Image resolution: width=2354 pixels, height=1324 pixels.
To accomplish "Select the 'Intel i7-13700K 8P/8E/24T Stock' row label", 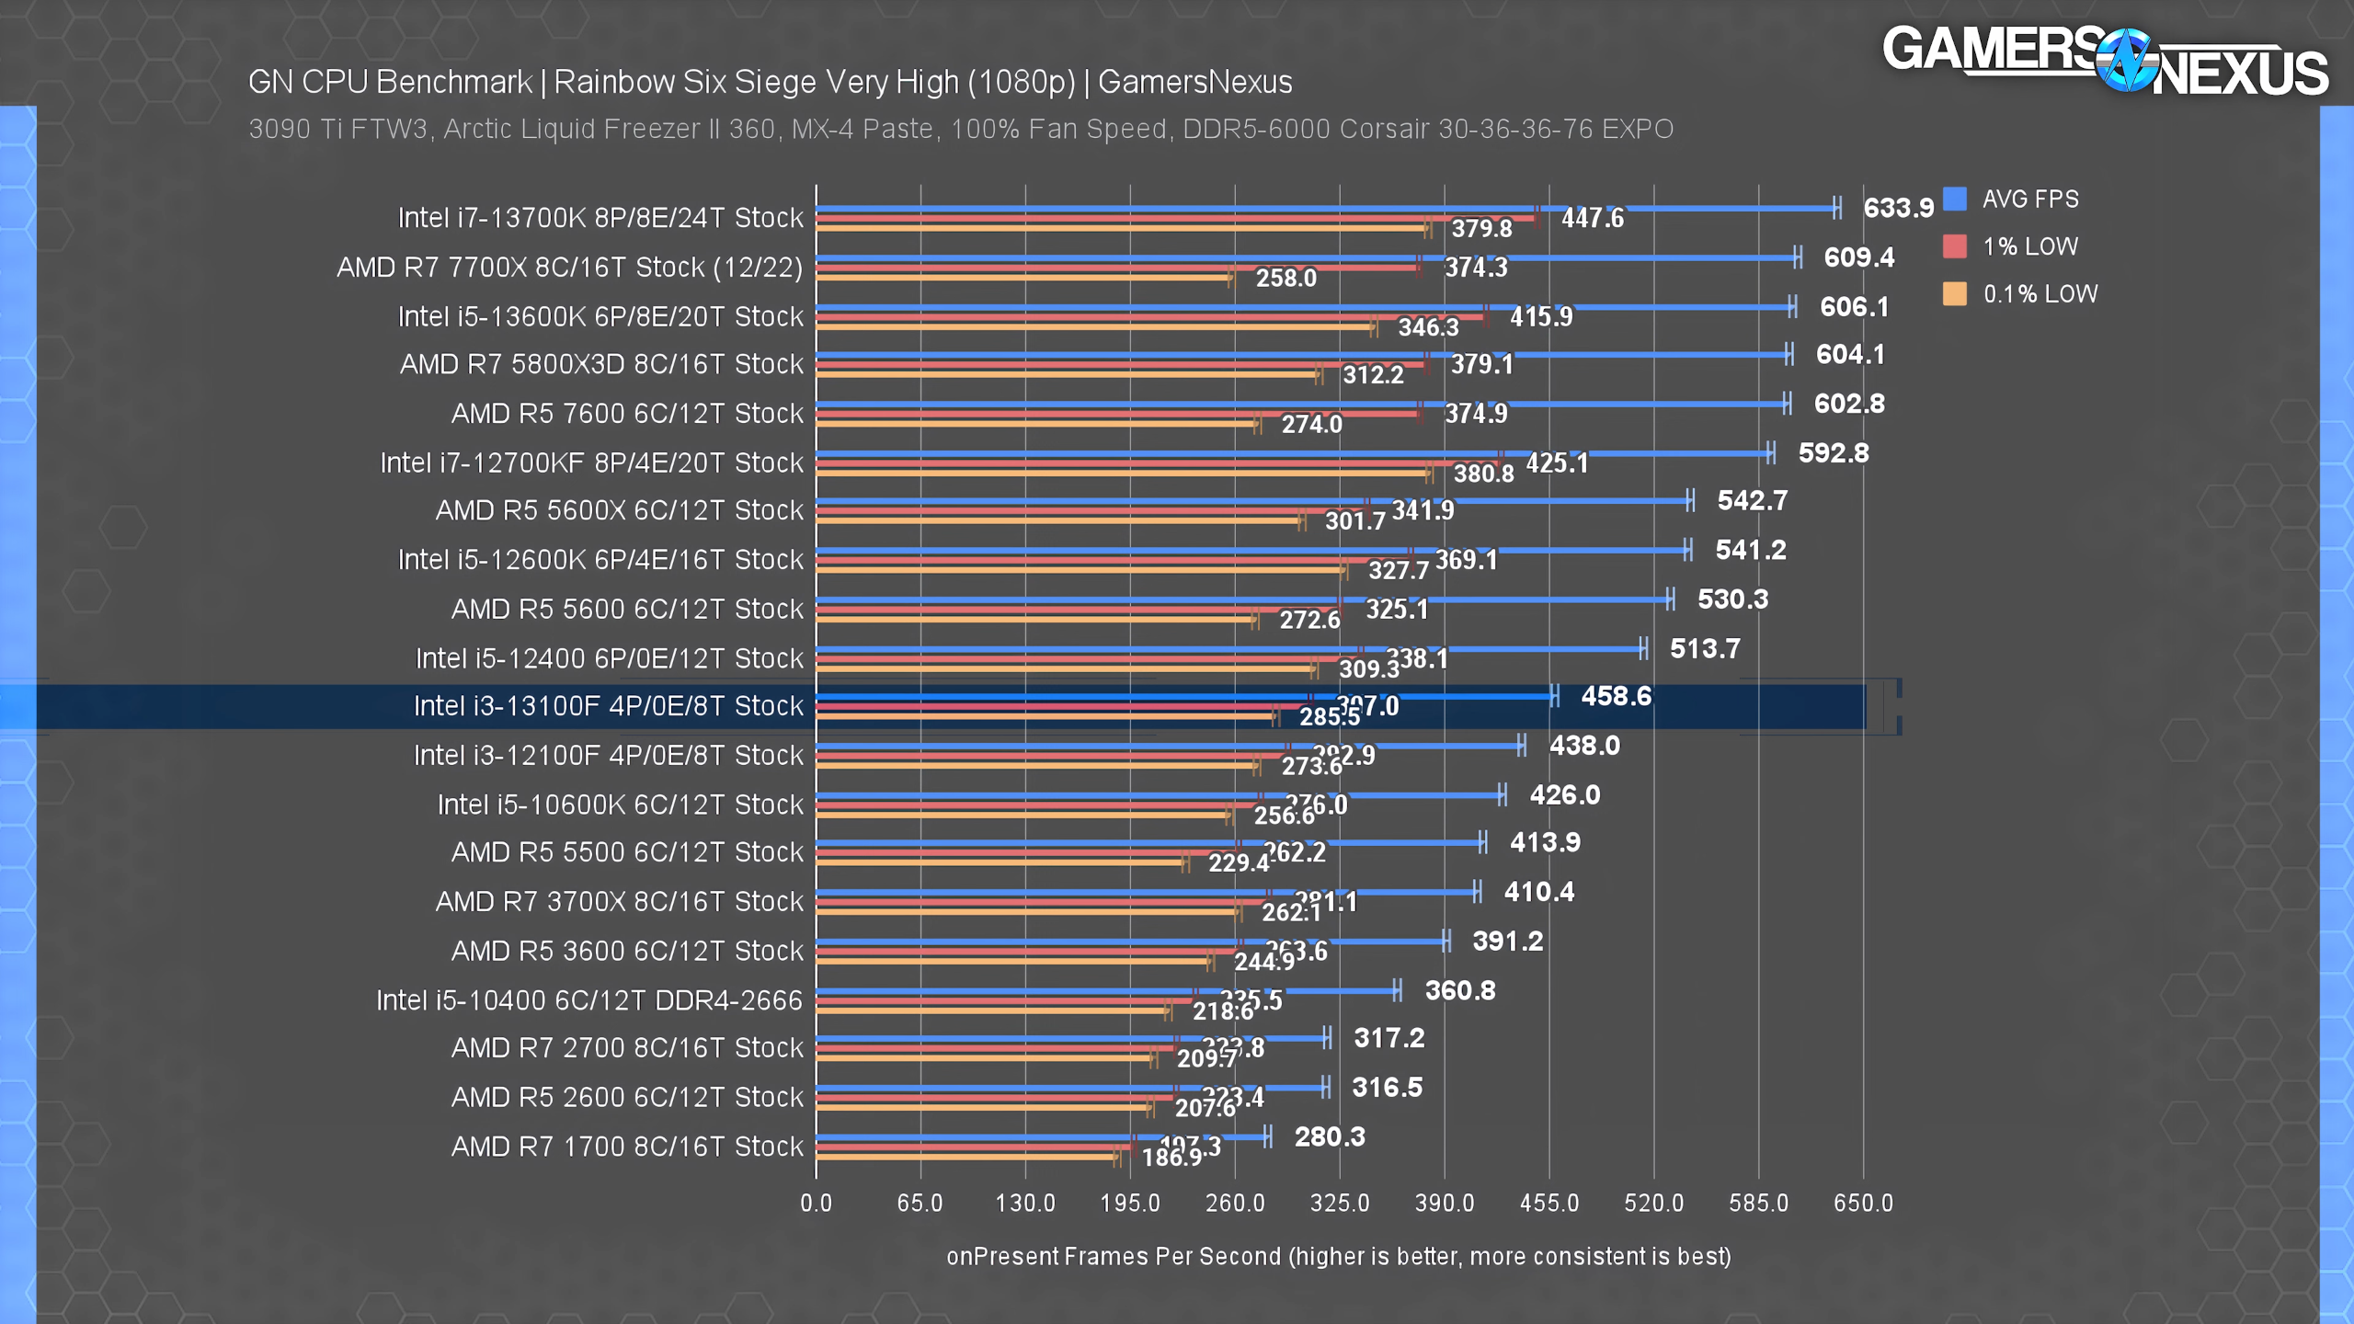I will click(600, 218).
